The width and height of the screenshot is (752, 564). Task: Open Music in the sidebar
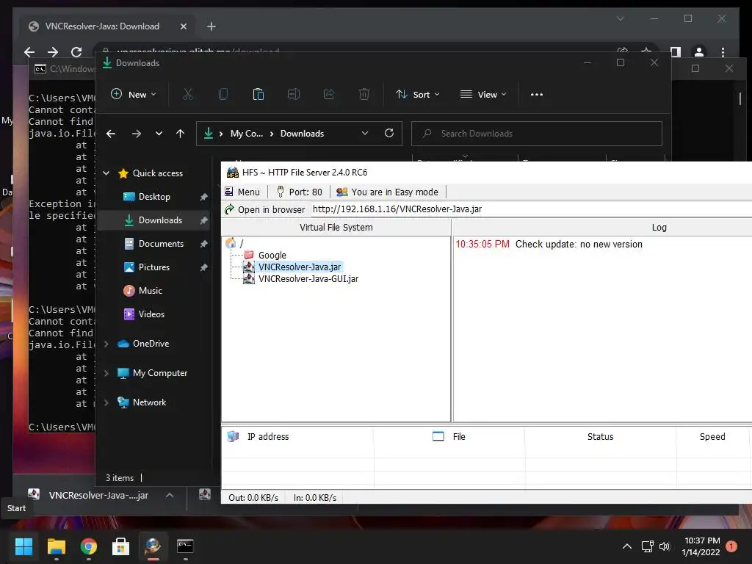[x=150, y=291]
